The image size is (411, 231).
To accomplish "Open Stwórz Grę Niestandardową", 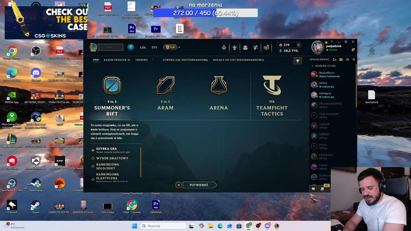I will point(185,60).
